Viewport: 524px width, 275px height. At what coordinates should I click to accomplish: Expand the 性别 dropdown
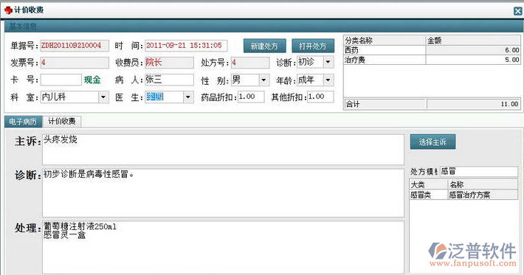pyautogui.click(x=263, y=80)
